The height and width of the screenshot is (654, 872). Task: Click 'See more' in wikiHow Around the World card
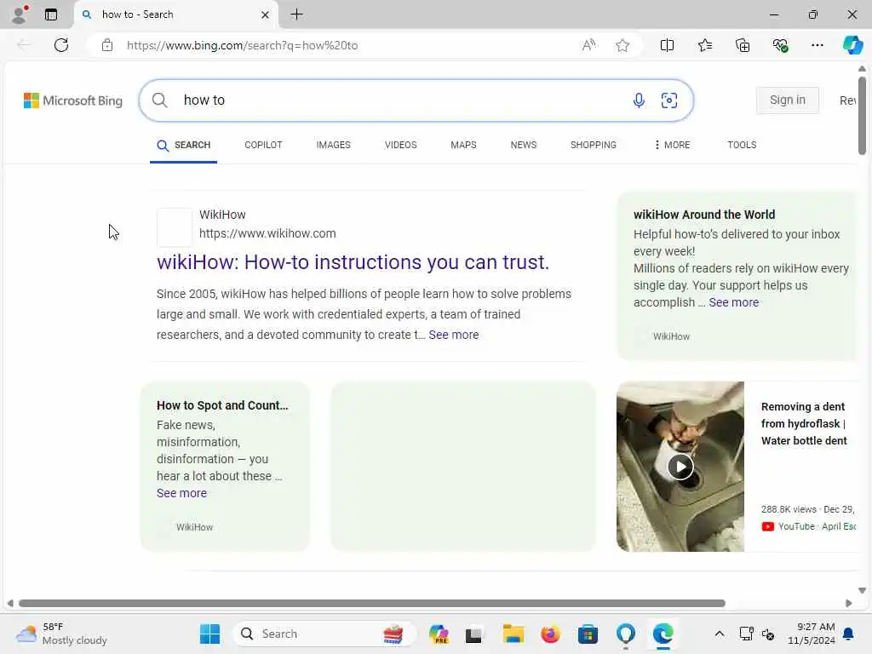click(733, 302)
